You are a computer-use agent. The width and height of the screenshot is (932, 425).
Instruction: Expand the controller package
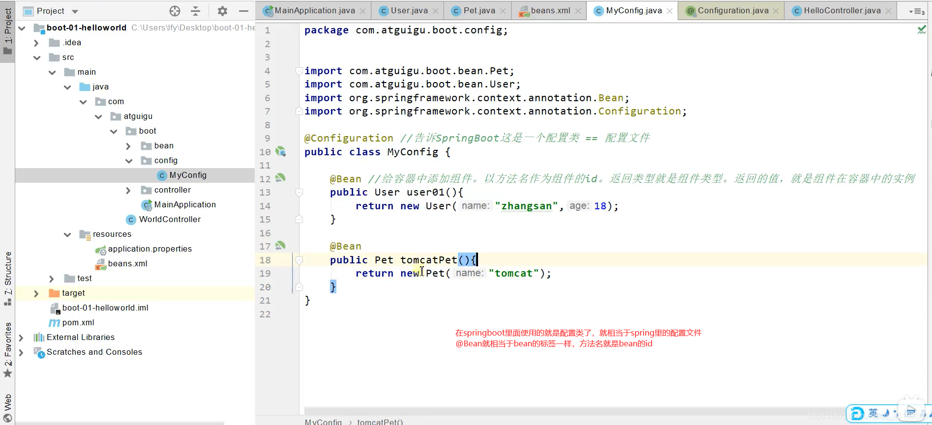click(128, 190)
